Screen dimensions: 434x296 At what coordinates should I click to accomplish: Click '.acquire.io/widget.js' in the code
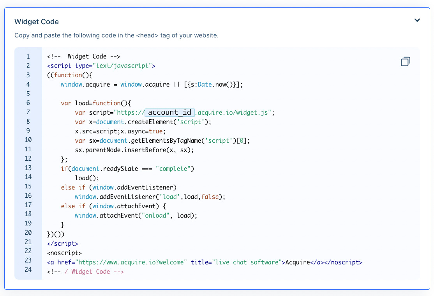231,113
